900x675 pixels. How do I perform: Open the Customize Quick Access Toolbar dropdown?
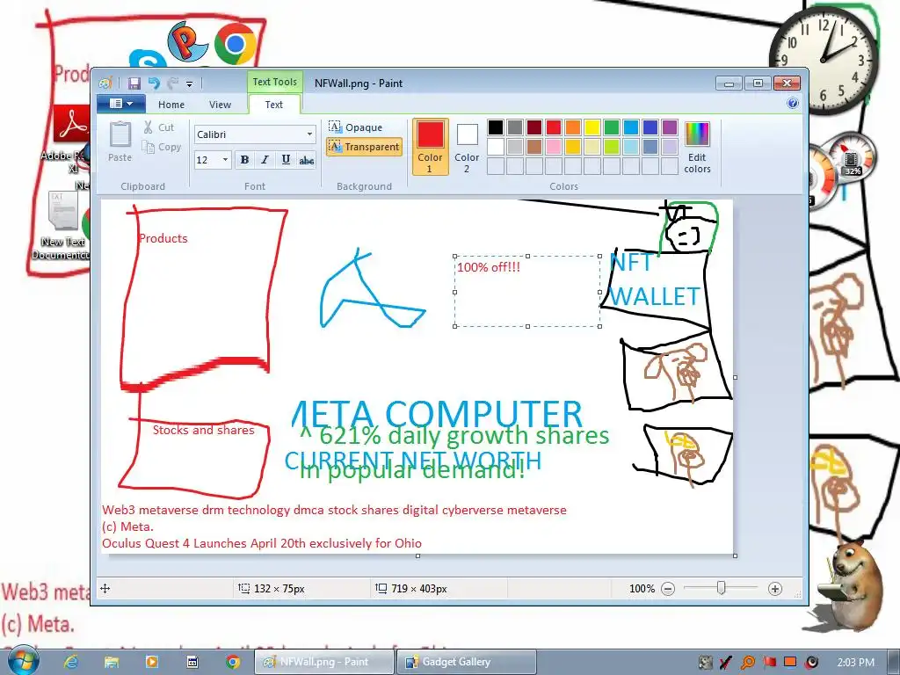[x=190, y=83]
